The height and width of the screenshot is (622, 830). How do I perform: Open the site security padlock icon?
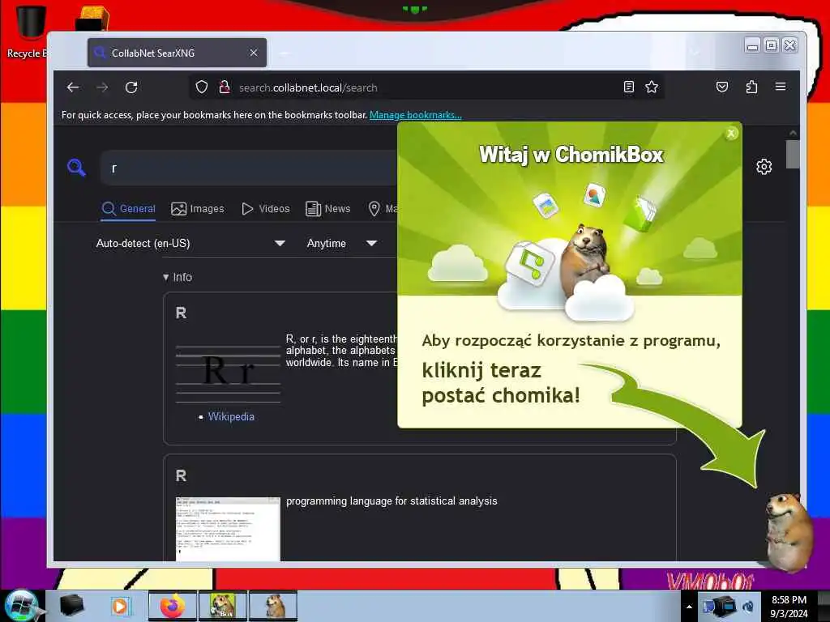225,87
